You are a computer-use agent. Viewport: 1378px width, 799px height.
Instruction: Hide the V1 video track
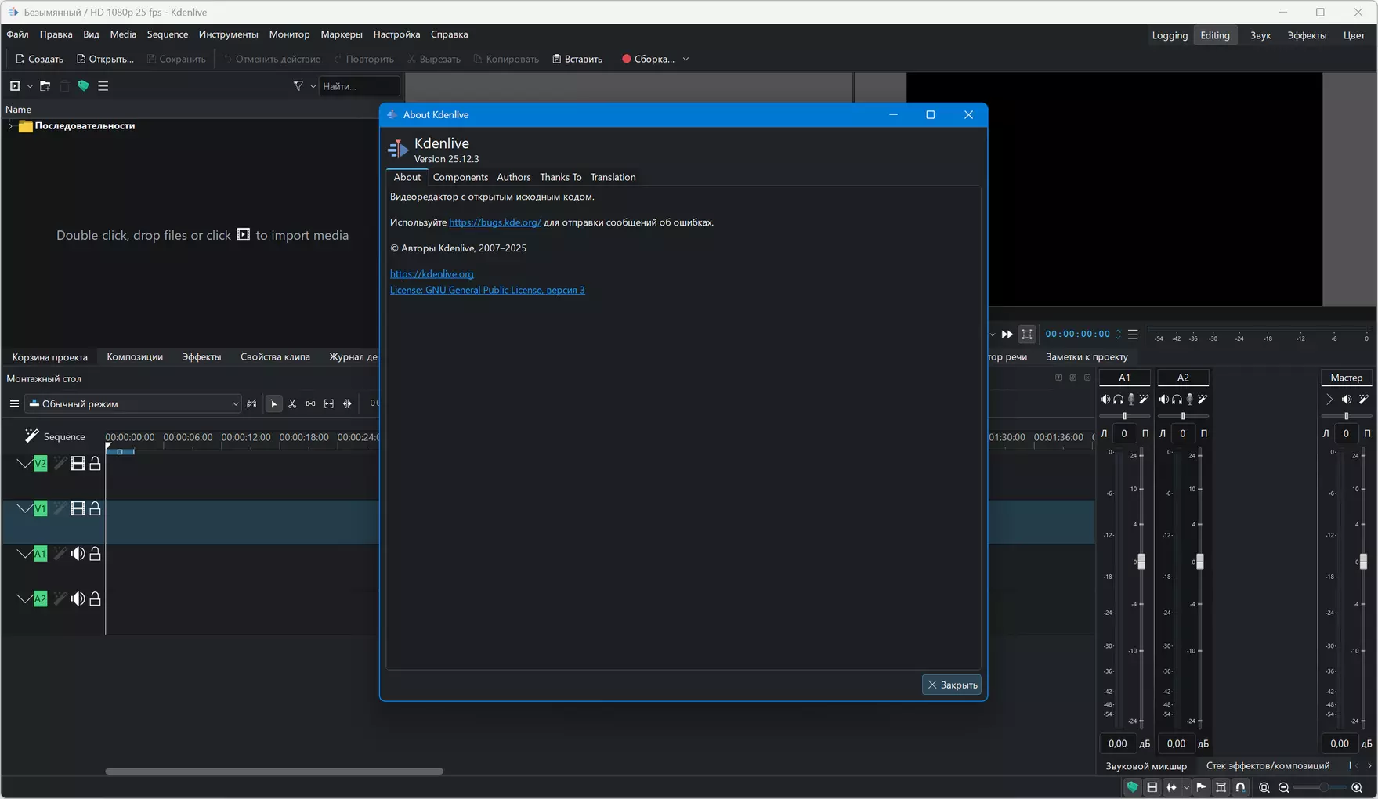78,509
